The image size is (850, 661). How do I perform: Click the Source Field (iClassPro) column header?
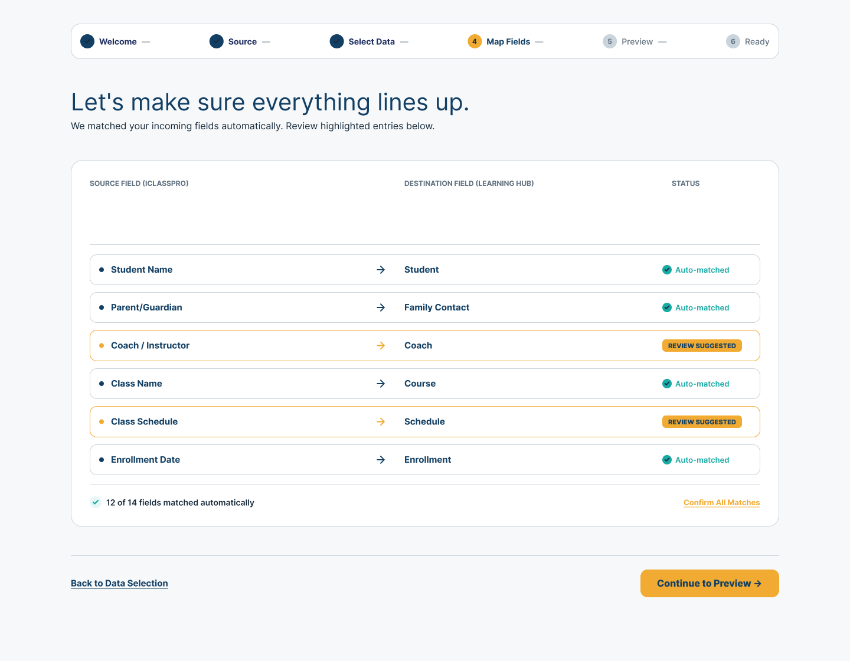[x=139, y=184]
